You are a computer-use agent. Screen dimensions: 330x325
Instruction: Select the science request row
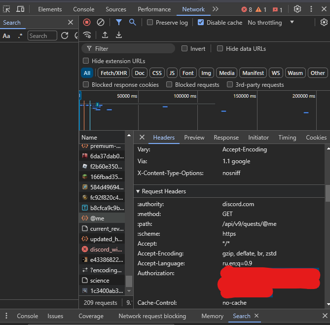102,281
